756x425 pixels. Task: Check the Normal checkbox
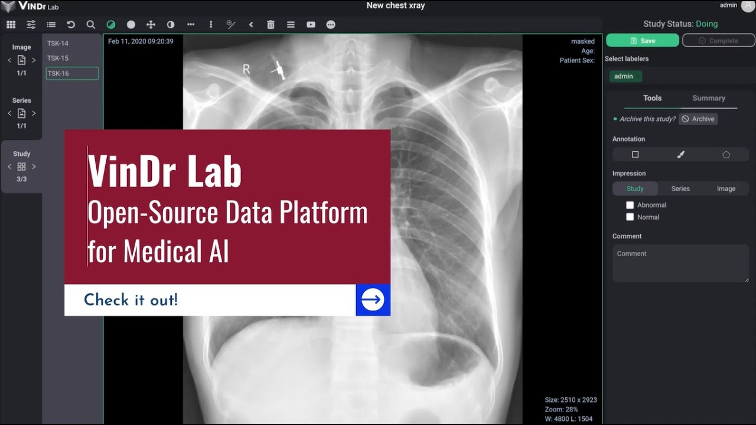coord(630,217)
